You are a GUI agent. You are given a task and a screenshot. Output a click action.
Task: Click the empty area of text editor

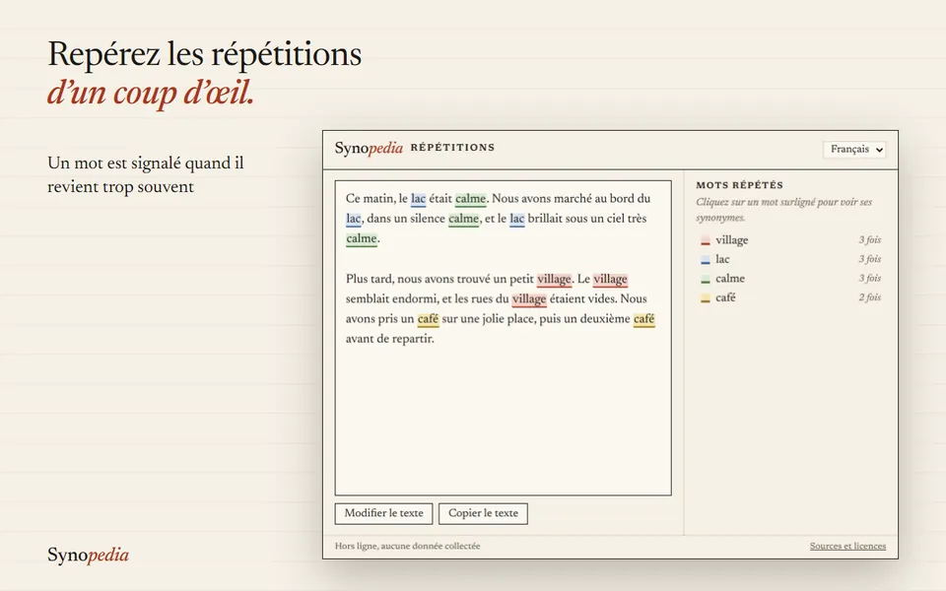[x=503, y=423]
